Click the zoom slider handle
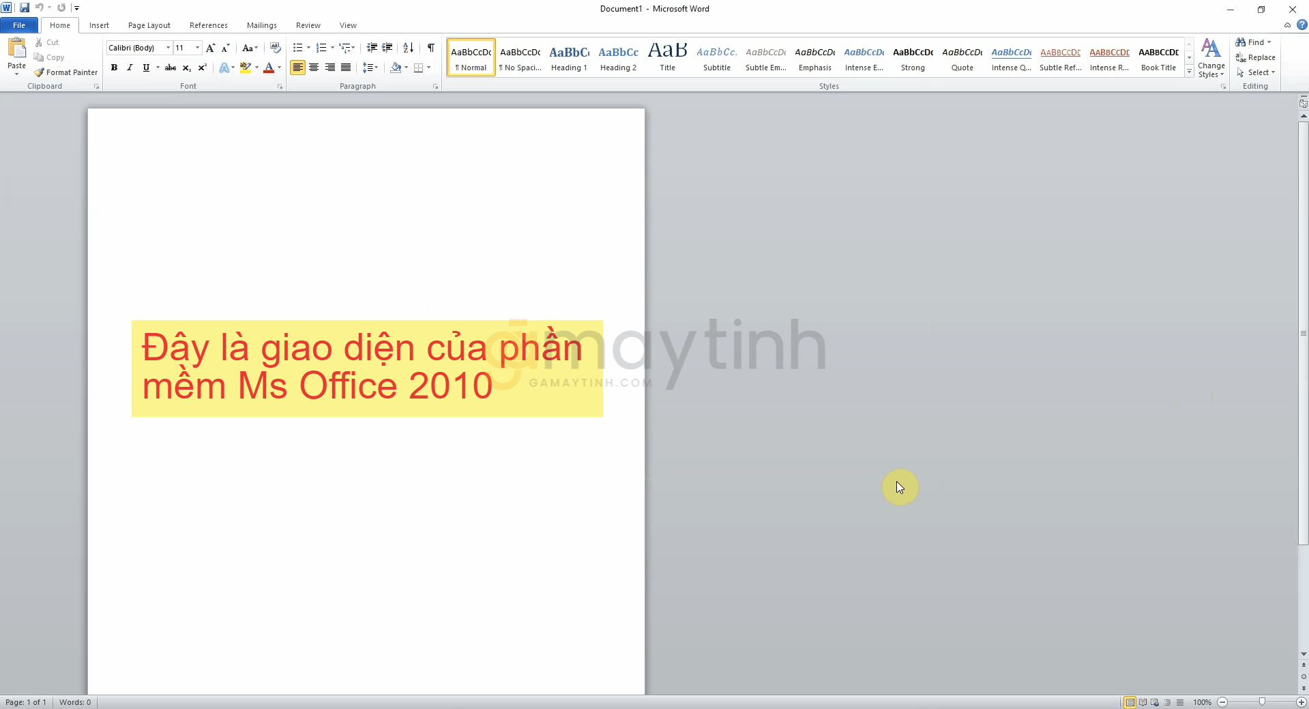The image size is (1309, 709). coord(1262,702)
